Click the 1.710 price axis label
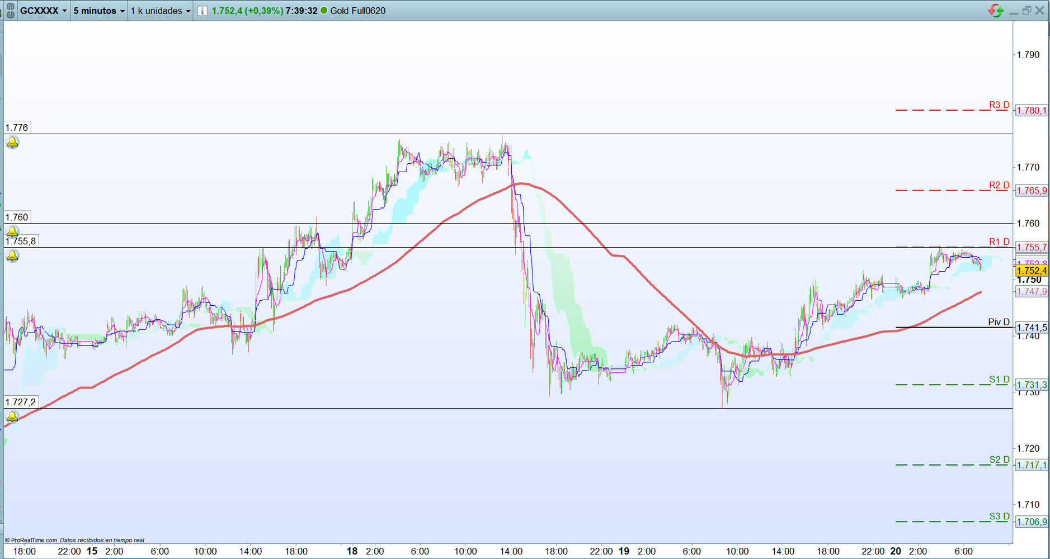This screenshot has width=1050, height=559. 1028,505
